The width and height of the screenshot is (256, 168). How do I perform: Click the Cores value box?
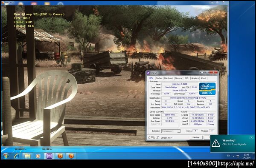195,131
